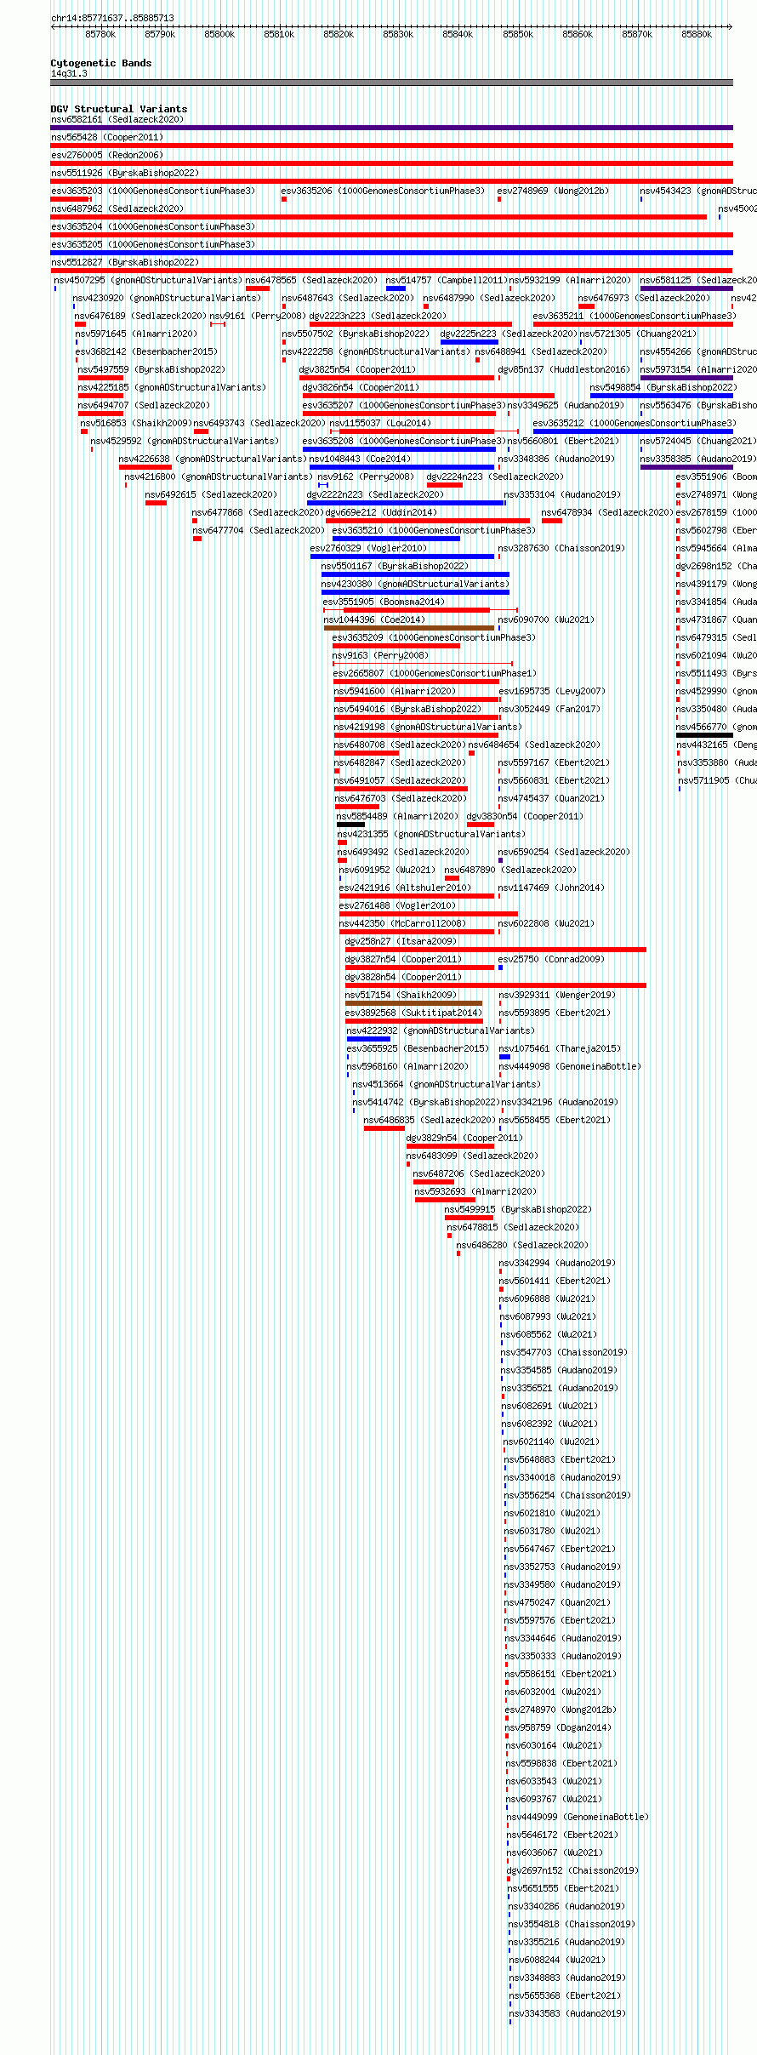The image size is (757, 2055).
Task: Select nsv9162 (Perry2008) variant
Action: point(366,477)
